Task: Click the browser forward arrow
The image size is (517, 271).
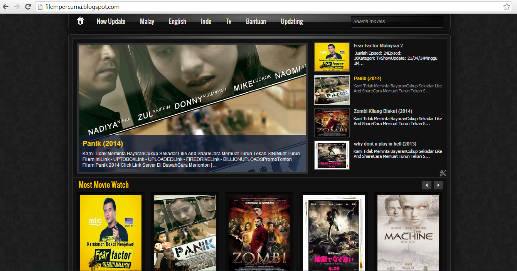Action: tap(17, 7)
